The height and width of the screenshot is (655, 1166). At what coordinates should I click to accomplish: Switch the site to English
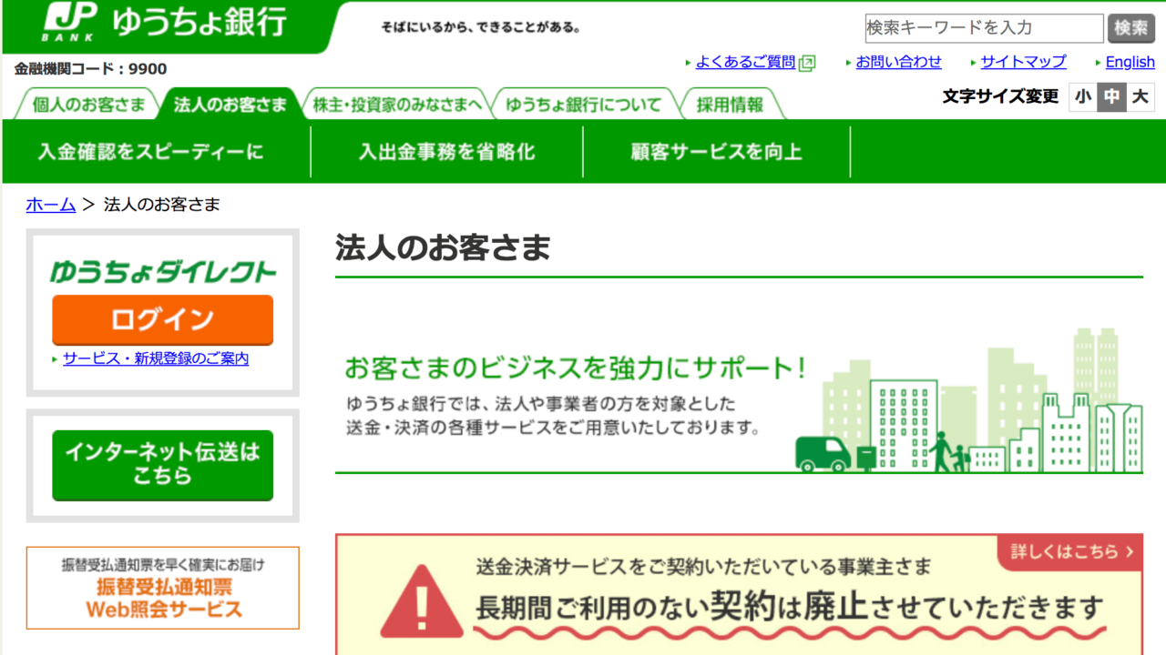(1130, 62)
